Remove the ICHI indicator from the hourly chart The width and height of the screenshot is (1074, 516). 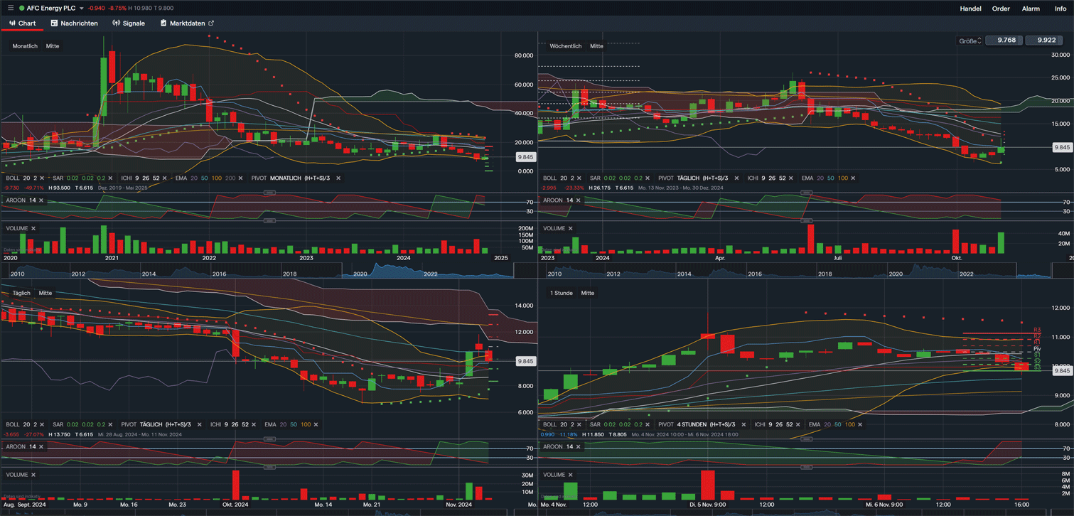(798, 424)
